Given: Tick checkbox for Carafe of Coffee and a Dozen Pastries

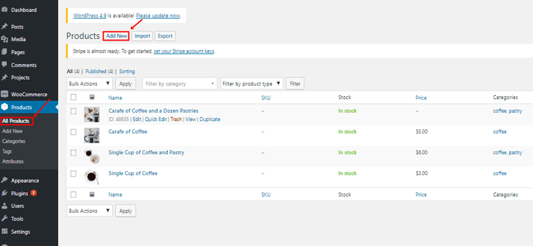Looking at the screenshot, I should (73, 111).
